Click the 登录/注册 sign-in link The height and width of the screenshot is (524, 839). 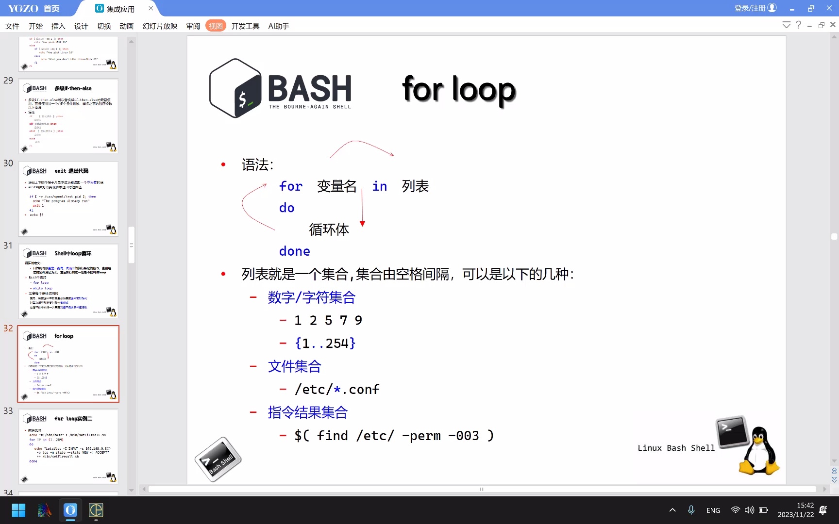coord(750,8)
